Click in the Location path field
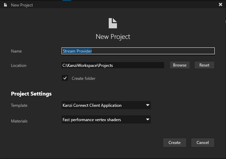 point(112,66)
